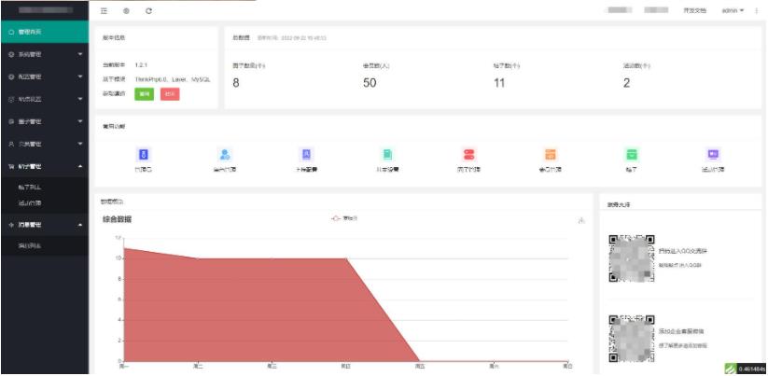Click the 综合数据 chart title
This screenshot has height=376, width=768.
[117, 219]
